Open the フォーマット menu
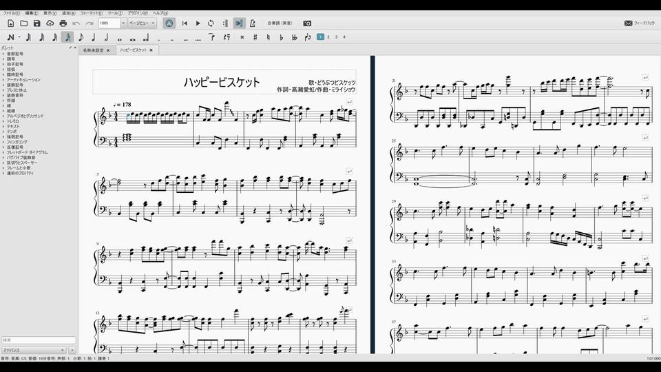 (x=92, y=13)
